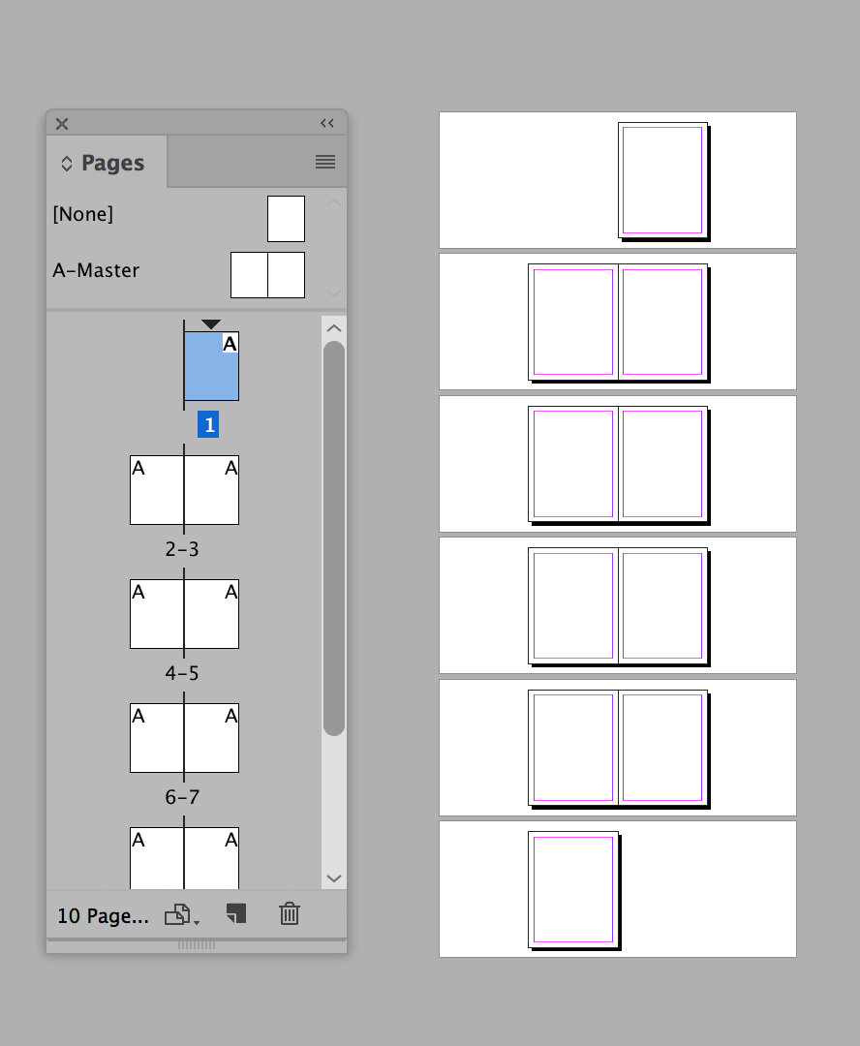Click the Create New Page icon

pyautogui.click(x=235, y=913)
